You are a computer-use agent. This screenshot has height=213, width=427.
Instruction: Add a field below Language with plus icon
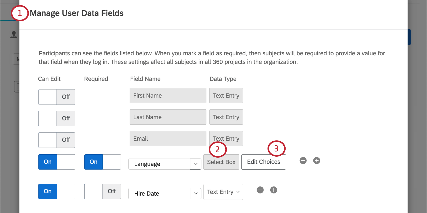pos(316,161)
